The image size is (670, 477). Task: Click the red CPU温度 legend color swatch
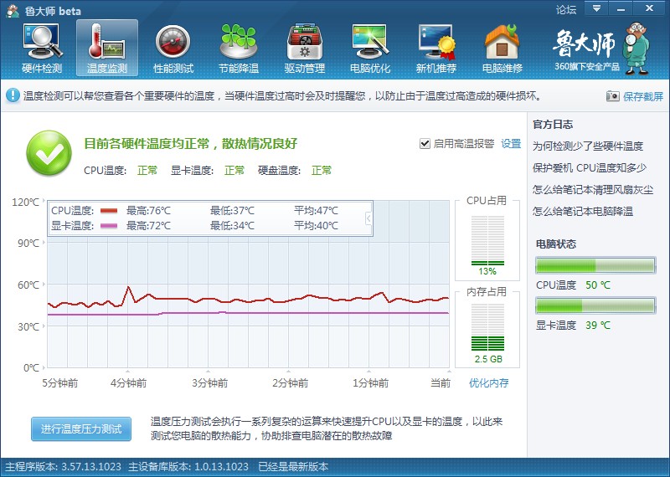click(x=109, y=211)
